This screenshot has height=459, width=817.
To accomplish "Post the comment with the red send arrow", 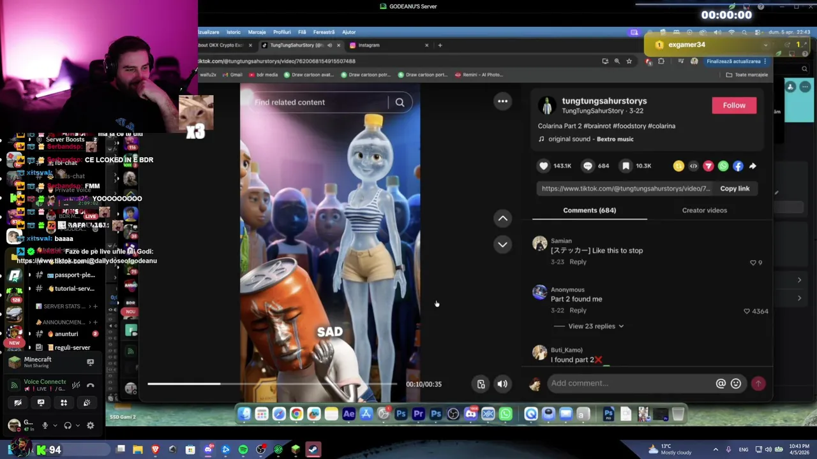I will tap(758, 383).
